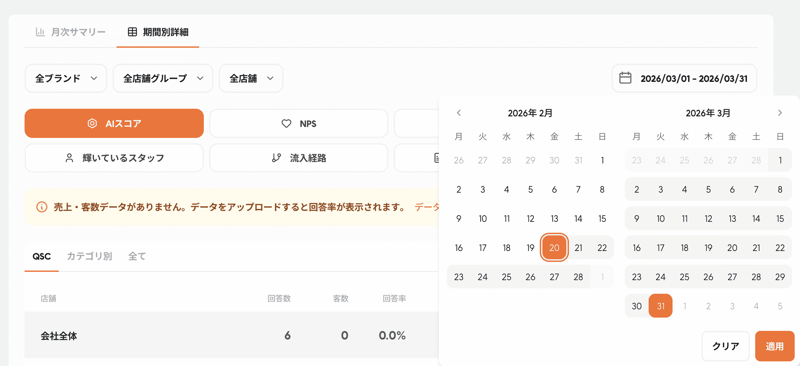Click the person icon on 輝いているスタッフ
800x366 pixels.
pos(69,158)
